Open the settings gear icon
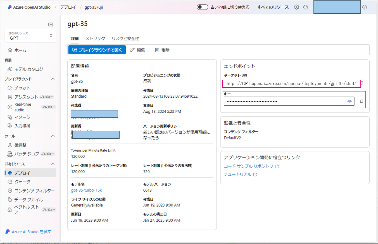 pos(296,7)
